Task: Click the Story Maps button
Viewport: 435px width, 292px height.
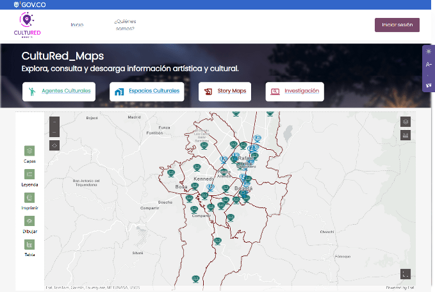Action: click(x=225, y=92)
